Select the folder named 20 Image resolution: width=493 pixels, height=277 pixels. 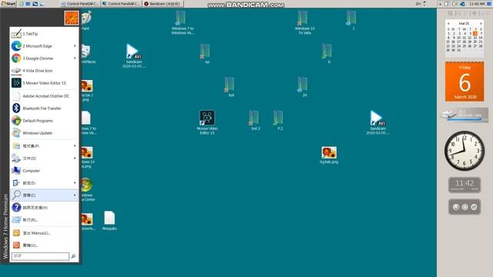(304, 87)
